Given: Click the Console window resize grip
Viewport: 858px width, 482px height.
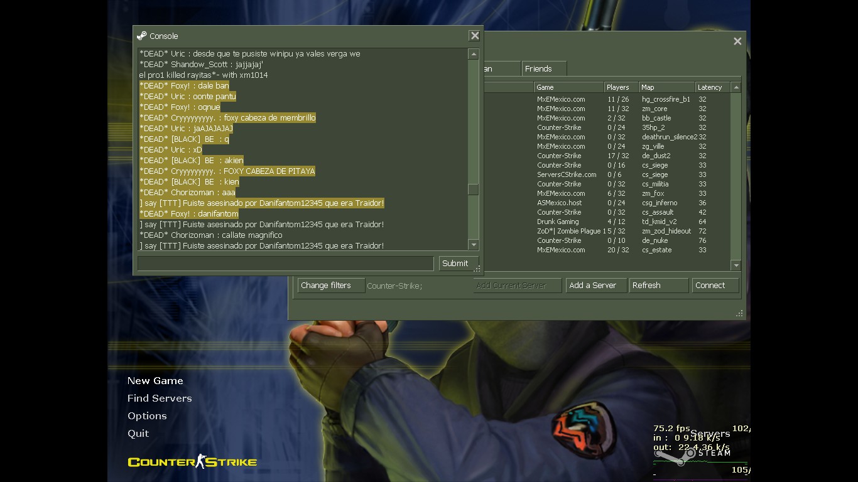Looking at the screenshot, I should point(478,269).
